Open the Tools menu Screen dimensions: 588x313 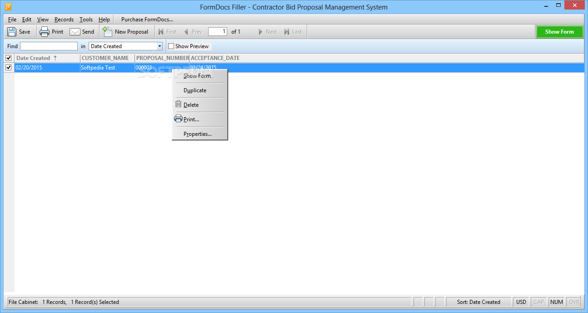pyautogui.click(x=86, y=20)
